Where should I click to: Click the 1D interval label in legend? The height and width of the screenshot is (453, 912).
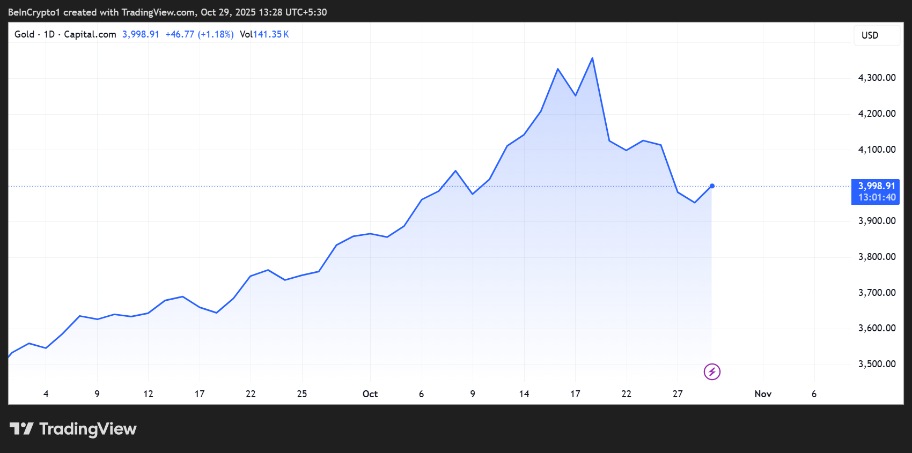(x=49, y=34)
